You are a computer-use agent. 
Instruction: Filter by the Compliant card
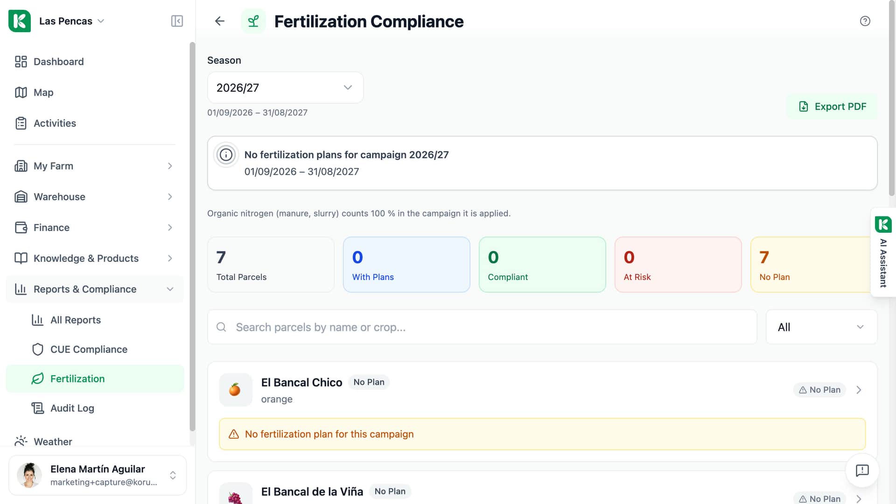[542, 265]
